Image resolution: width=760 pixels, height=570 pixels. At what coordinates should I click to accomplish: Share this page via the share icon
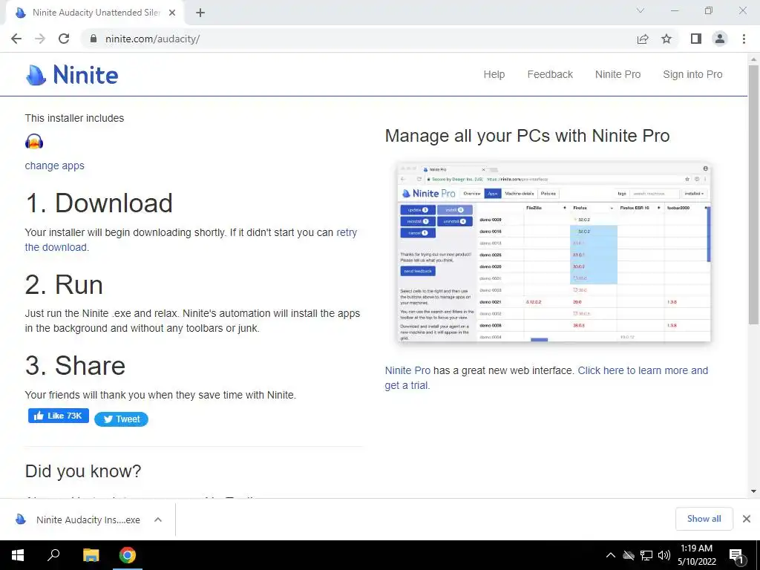pos(643,39)
